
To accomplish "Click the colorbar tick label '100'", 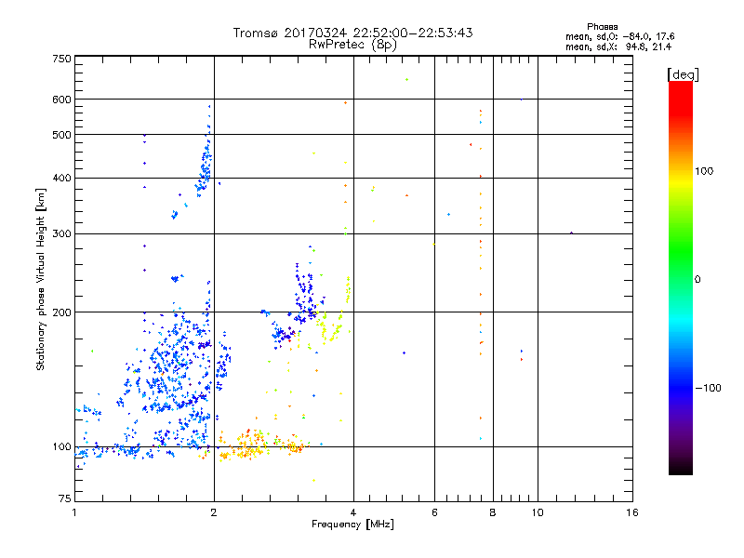I will (x=704, y=171).
